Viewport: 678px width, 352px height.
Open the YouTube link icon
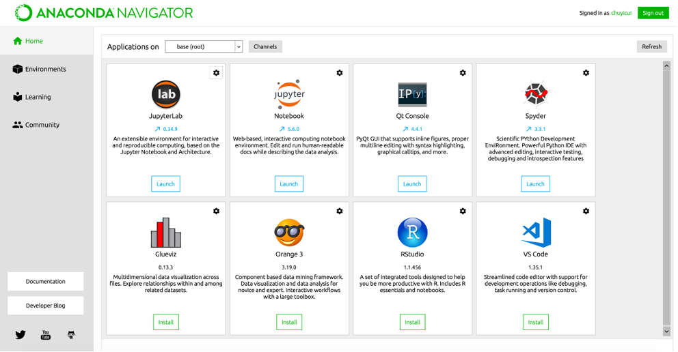pos(45,335)
